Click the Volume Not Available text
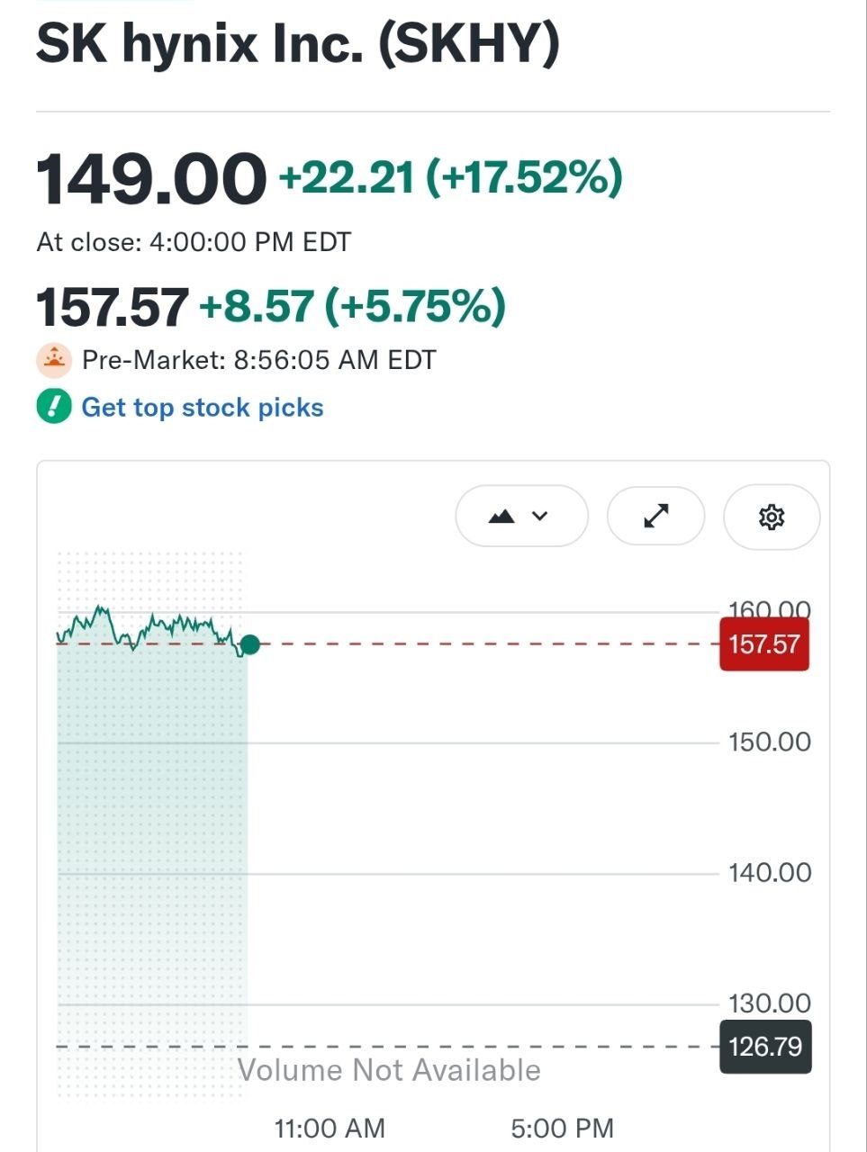This screenshot has height=1152, width=867. (x=389, y=1070)
